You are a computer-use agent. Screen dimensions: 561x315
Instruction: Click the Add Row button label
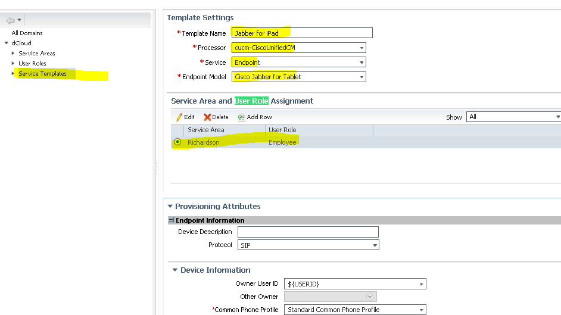[x=260, y=117]
